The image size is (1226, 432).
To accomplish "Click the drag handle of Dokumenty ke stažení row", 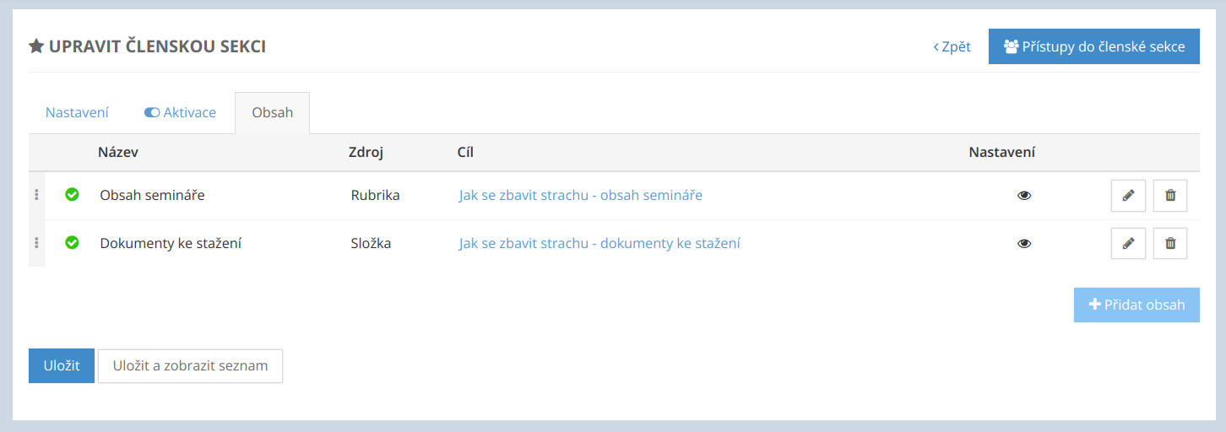I will click(x=36, y=243).
